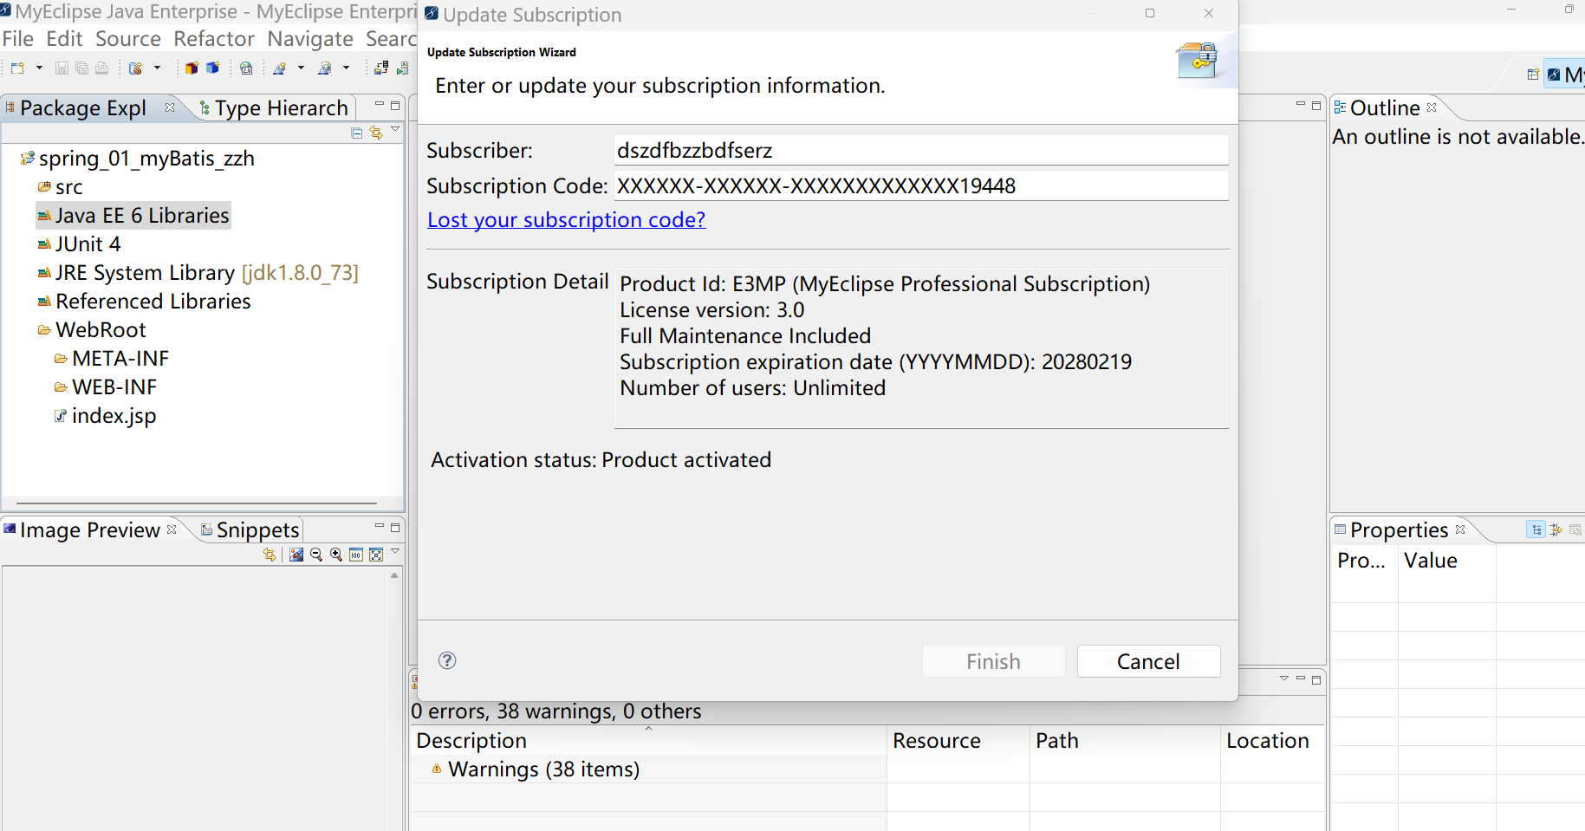Open dropdown next to web service explorer icon

point(346,68)
